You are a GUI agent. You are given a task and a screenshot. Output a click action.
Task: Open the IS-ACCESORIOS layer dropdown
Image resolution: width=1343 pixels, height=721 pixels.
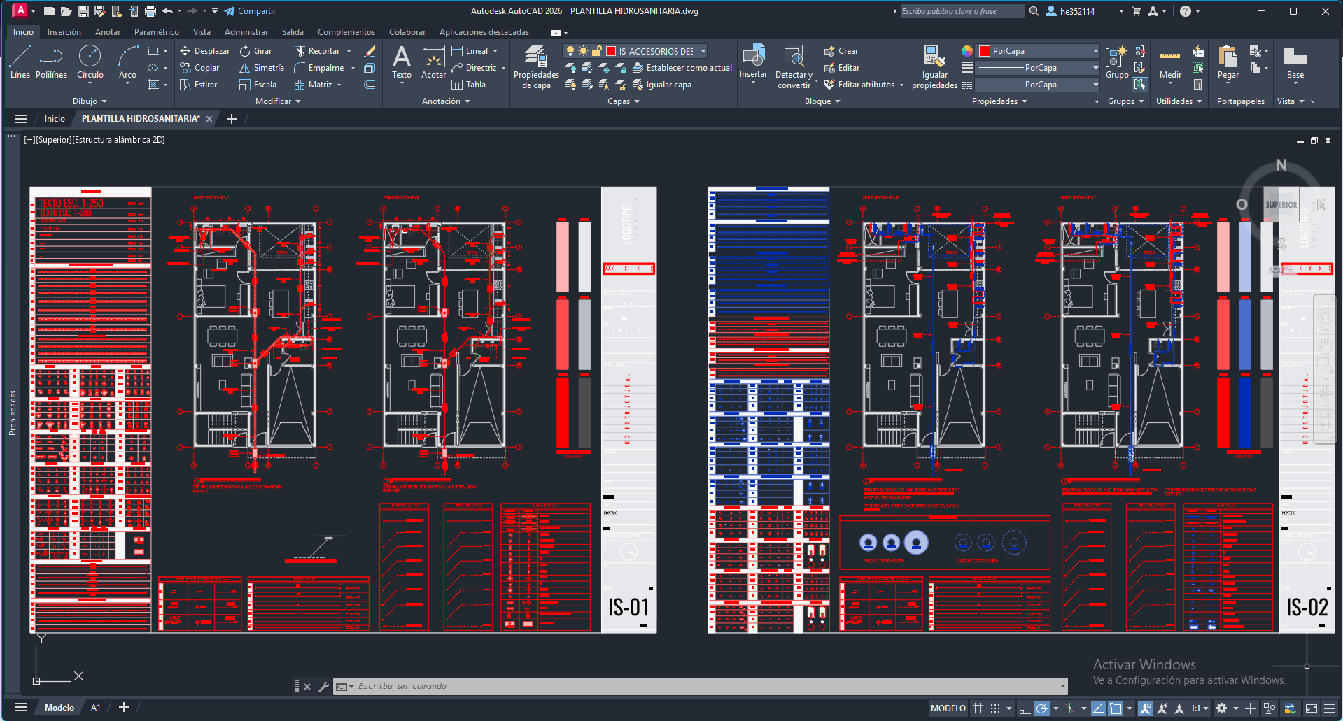[703, 51]
